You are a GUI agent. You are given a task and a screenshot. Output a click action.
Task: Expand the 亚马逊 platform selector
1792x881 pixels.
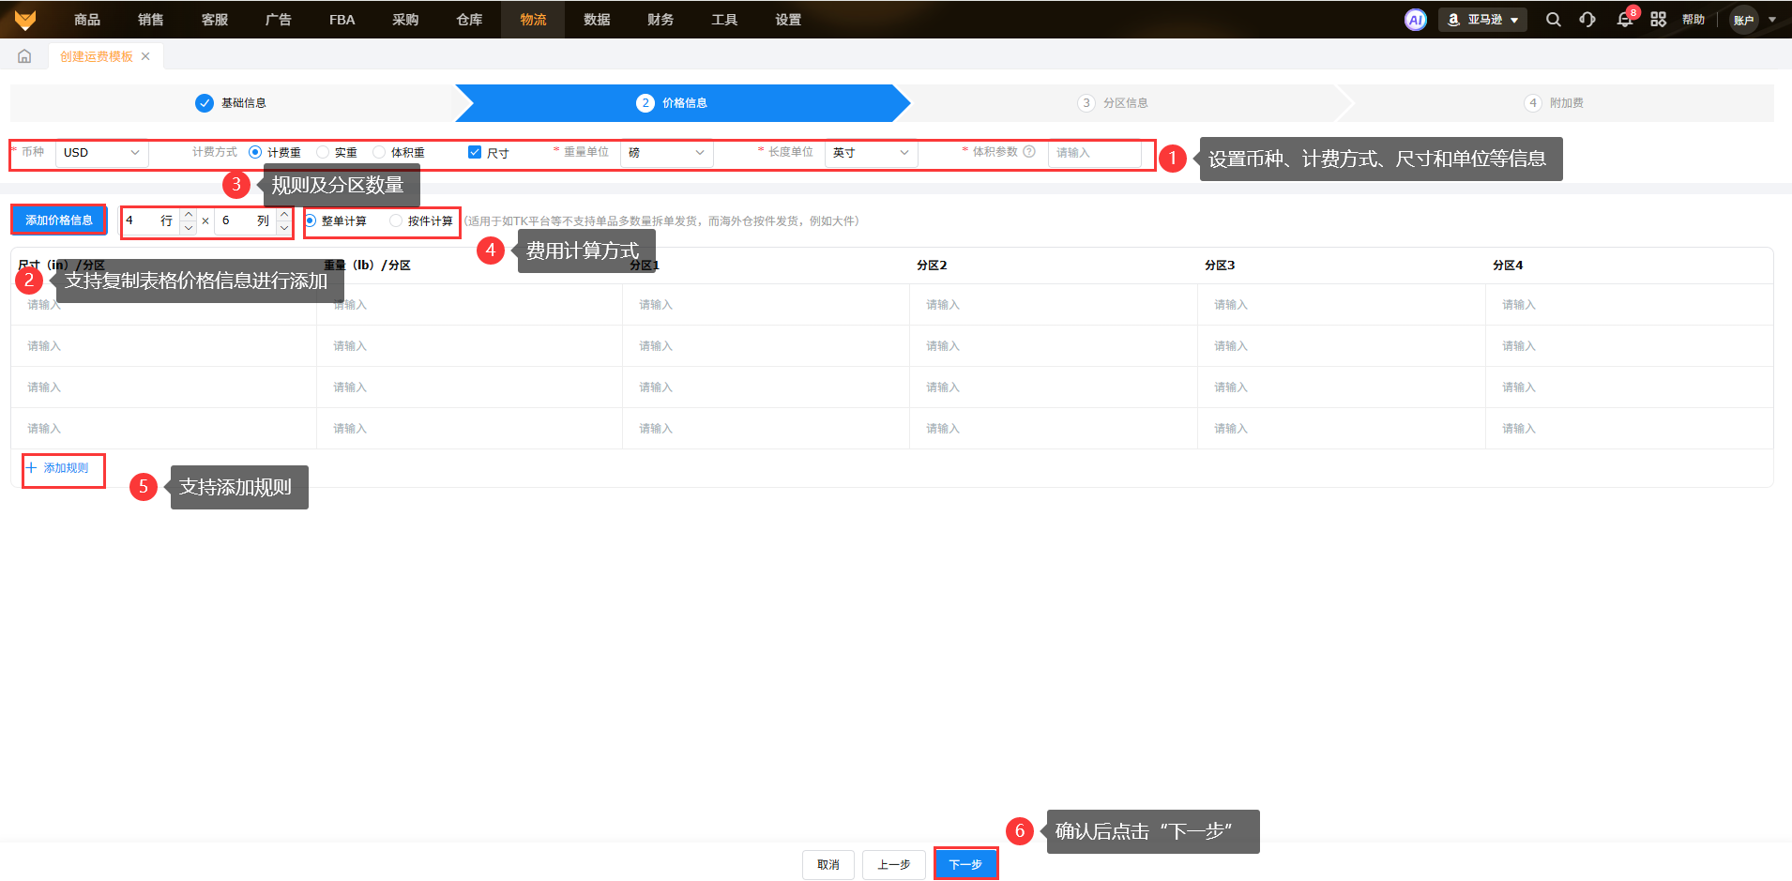pyautogui.click(x=1482, y=20)
